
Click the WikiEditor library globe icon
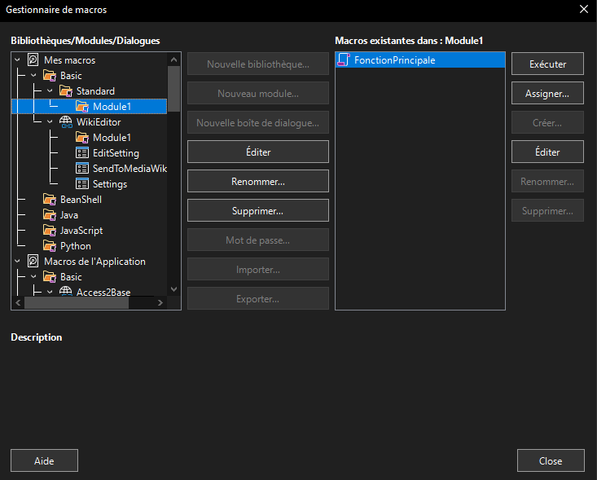click(x=65, y=122)
